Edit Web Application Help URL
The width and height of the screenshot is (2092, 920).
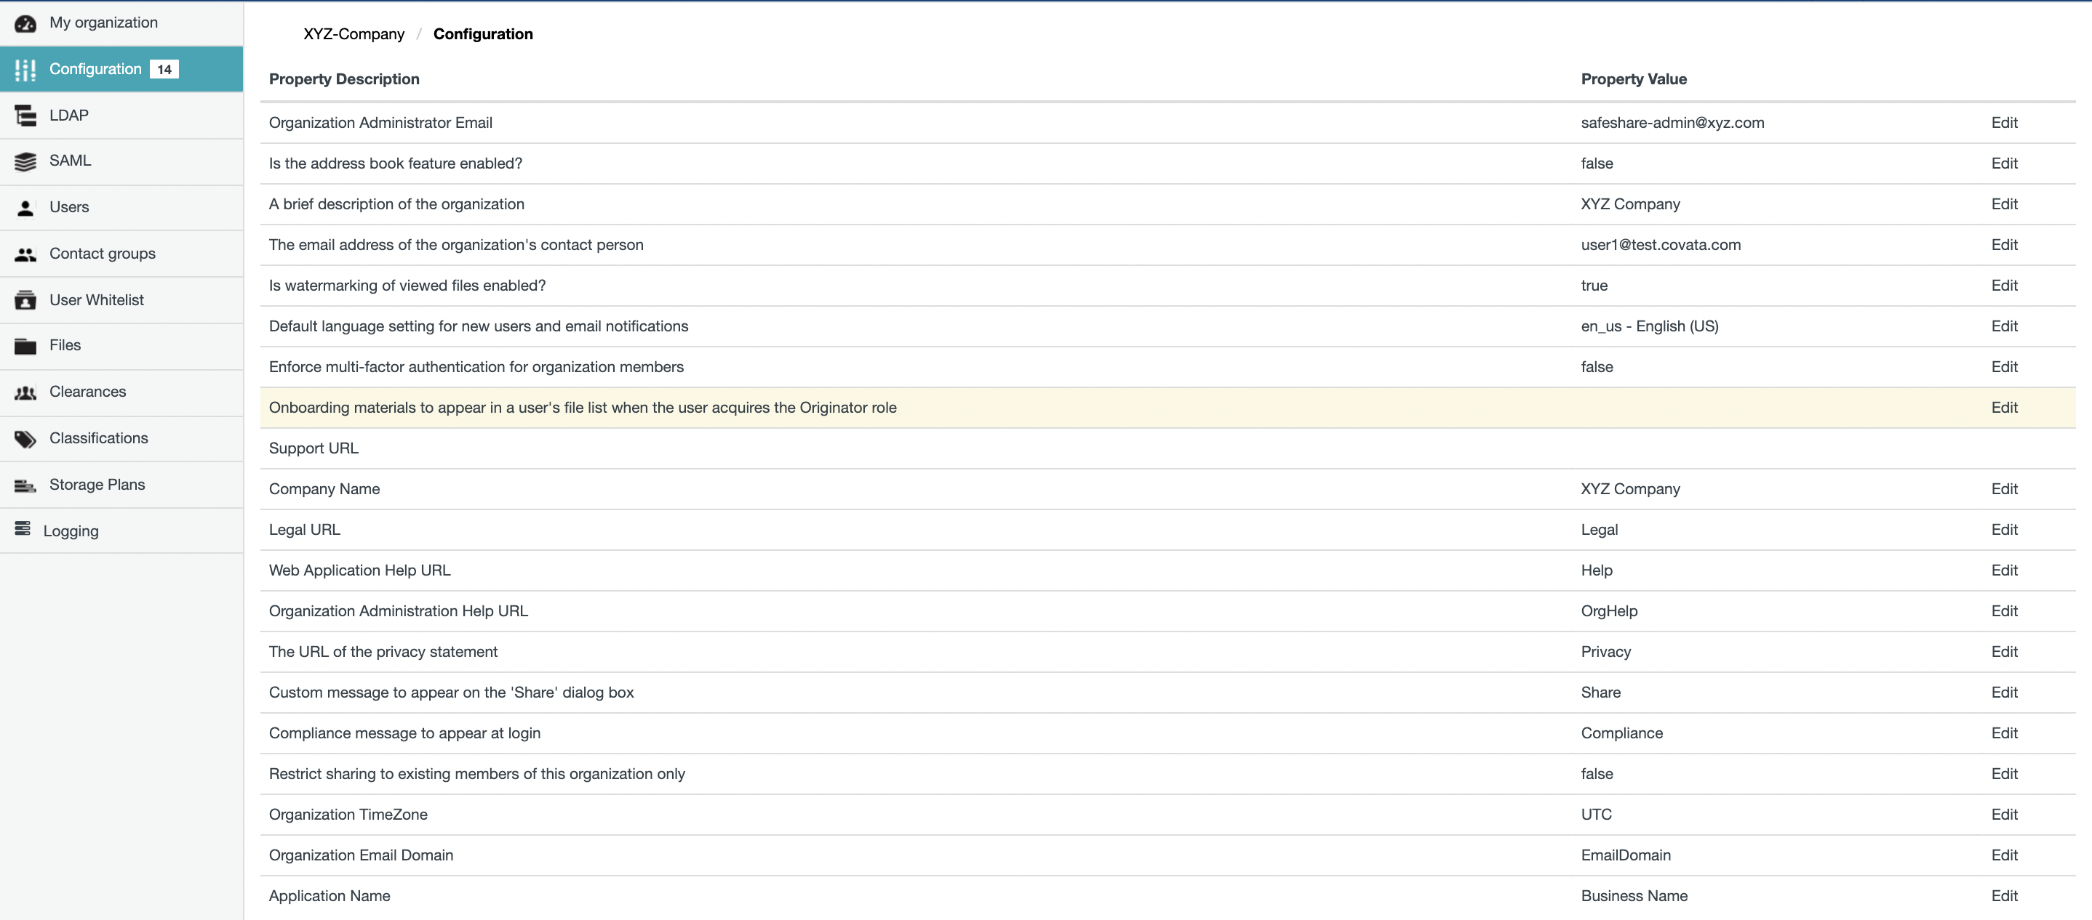(x=2003, y=570)
